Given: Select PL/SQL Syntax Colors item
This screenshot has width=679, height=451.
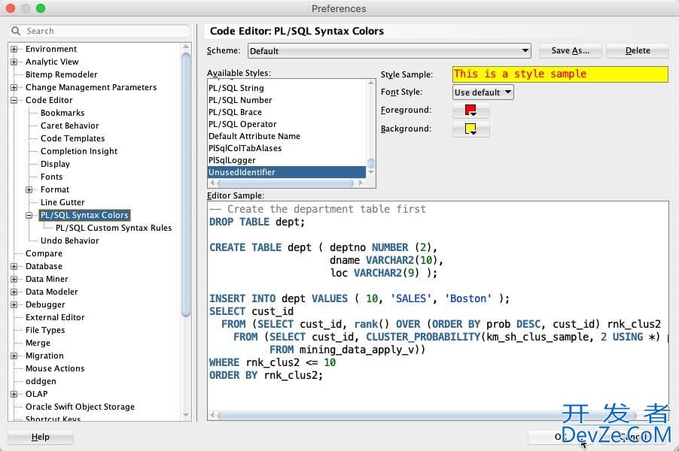Looking at the screenshot, I should coord(84,215).
